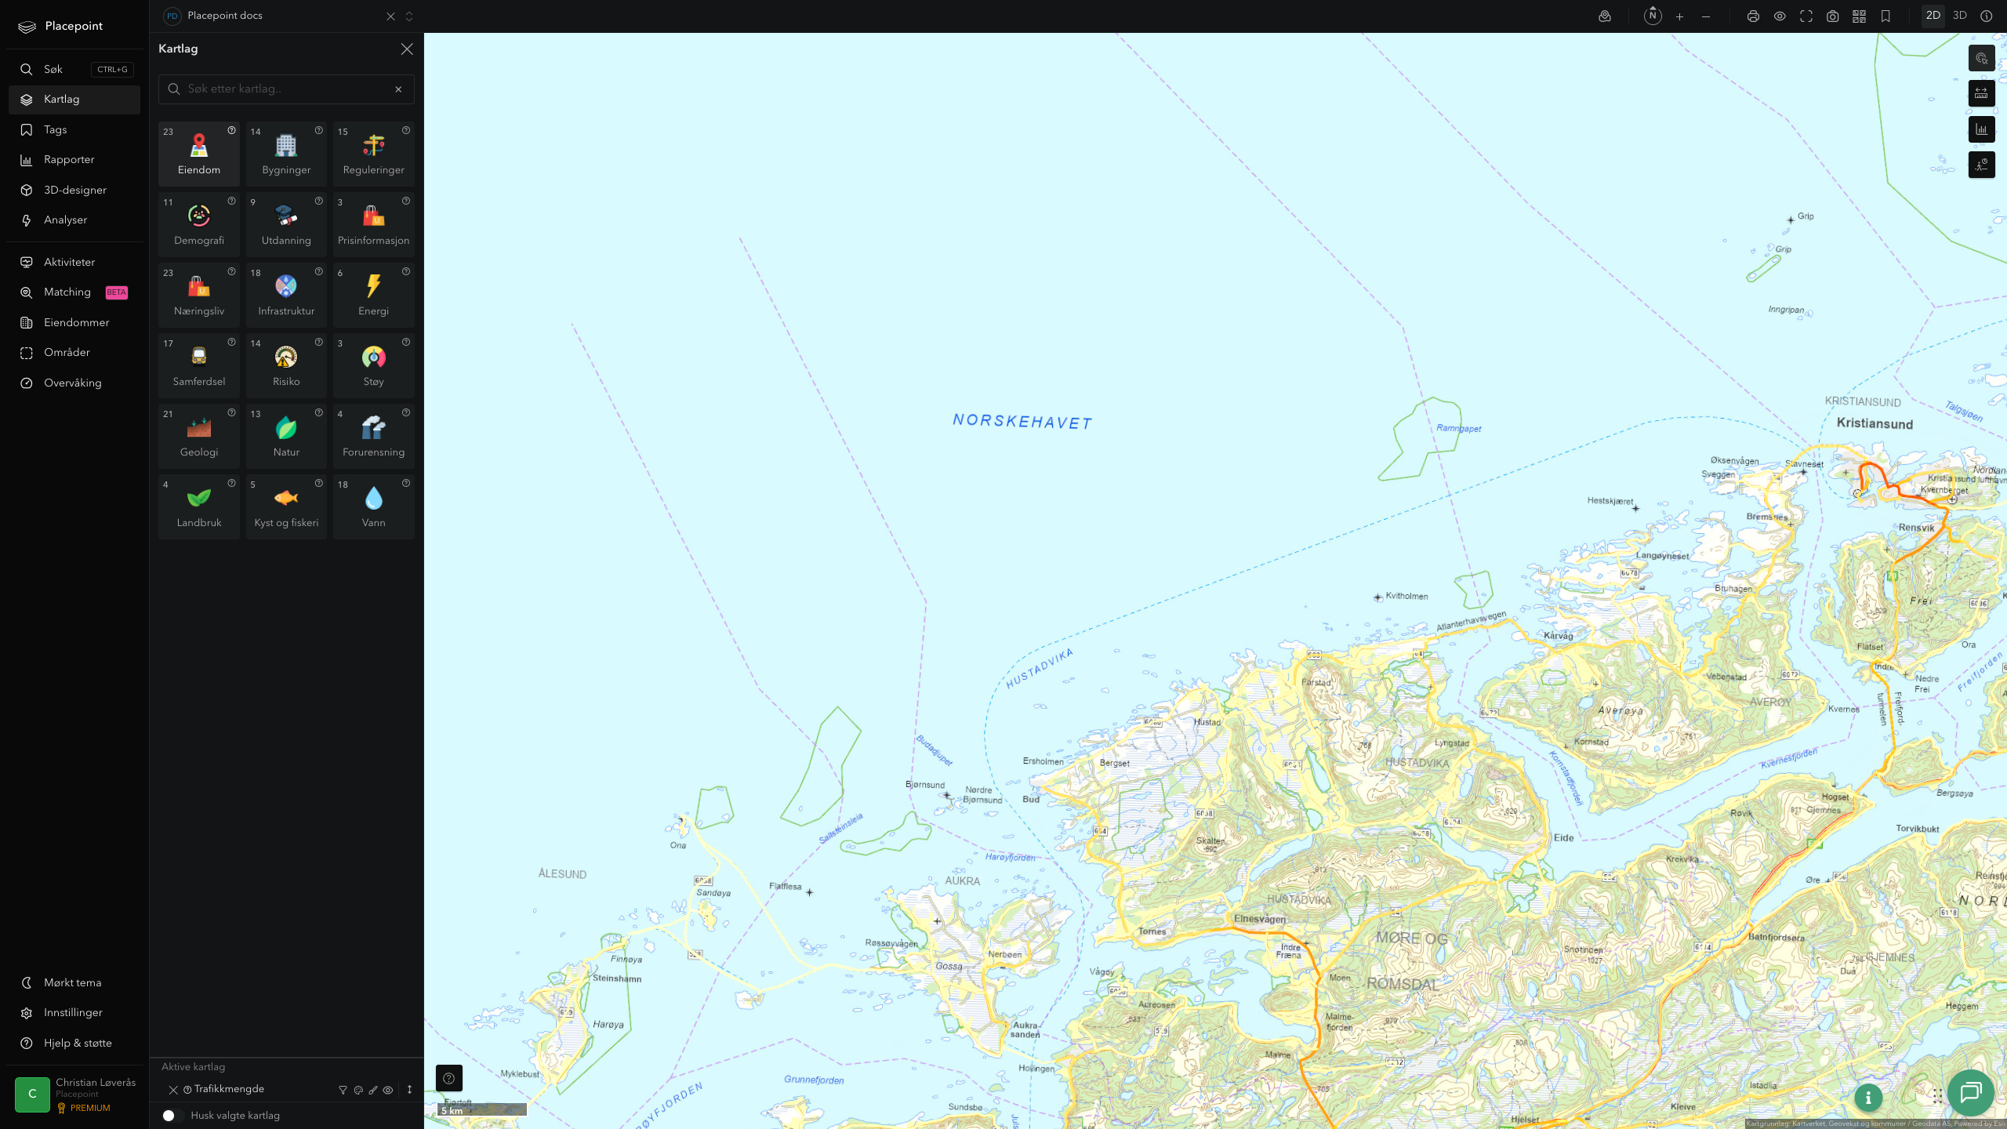Open Rapporter in the sidebar

[74, 160]
